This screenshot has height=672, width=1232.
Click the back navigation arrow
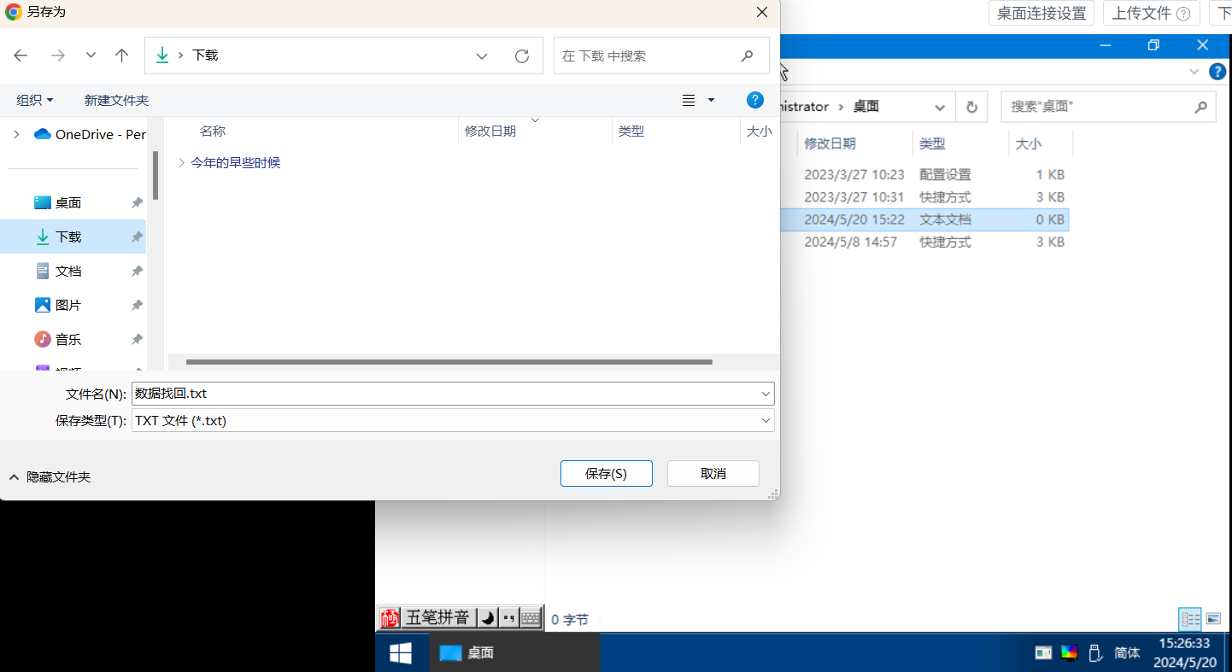21,56
